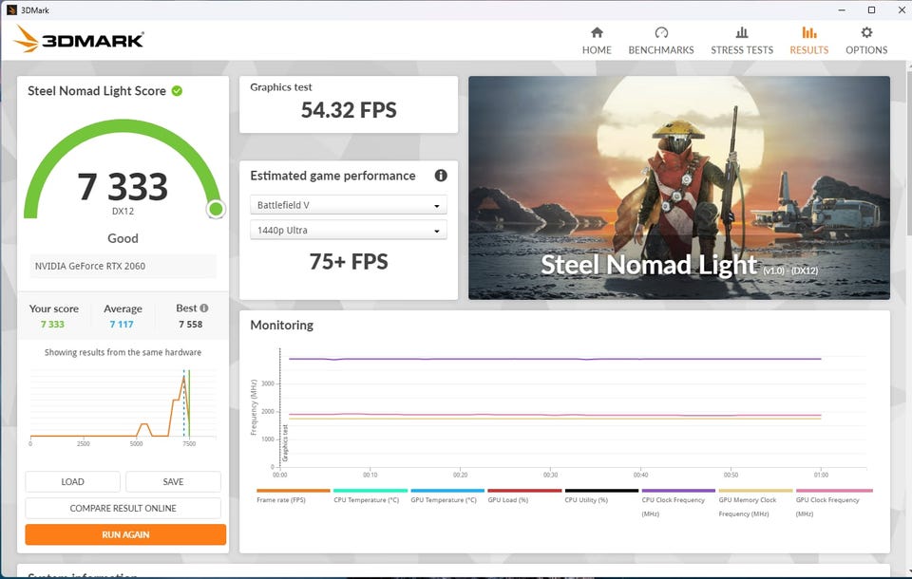This screenshot has width=912, height=579.
Task: Click the info icon beside Best
Action: coord(203,308)
